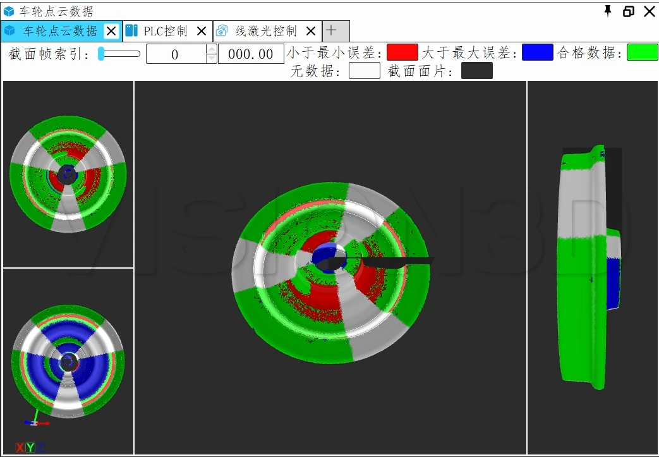Click the red X axis label in the lower-left viewport
Image resolution: width=659 pixels, height=457 pixels.
point(20,446)
